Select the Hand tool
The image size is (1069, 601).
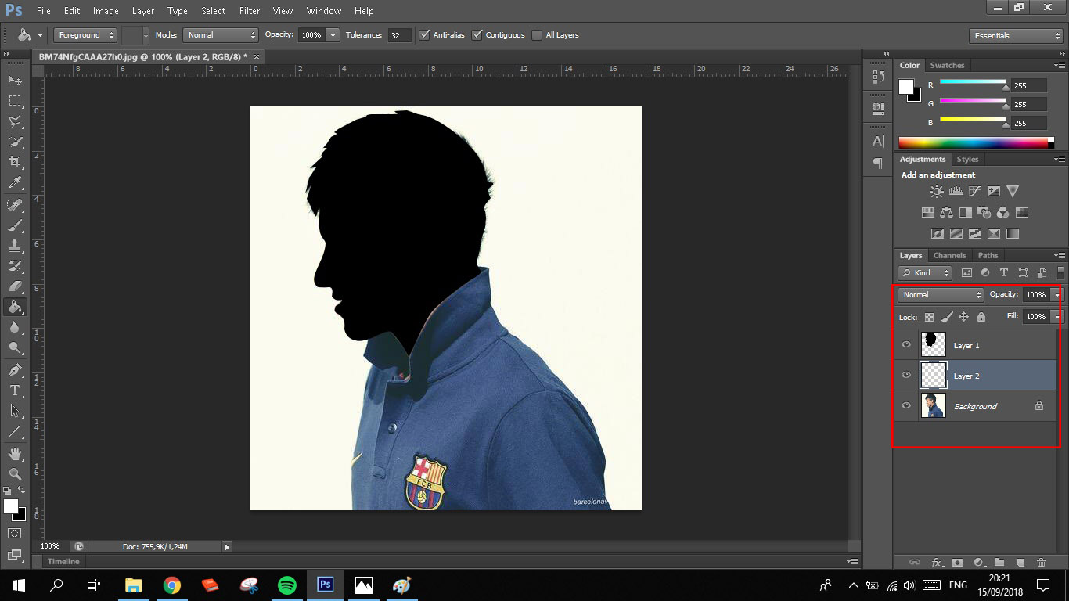coord(14,454)
